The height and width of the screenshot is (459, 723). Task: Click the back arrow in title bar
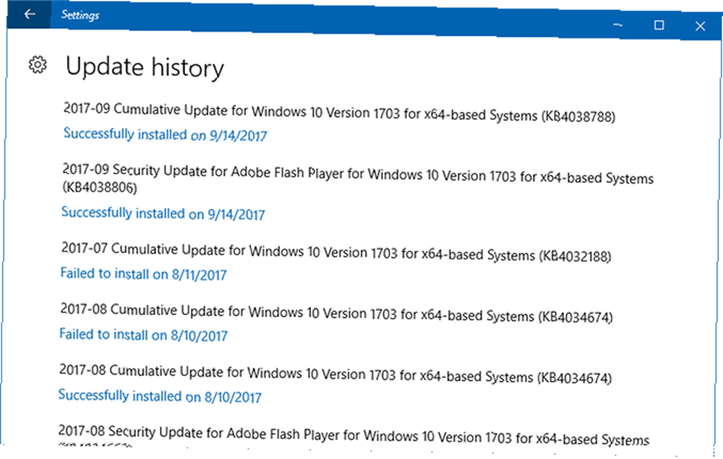[30, 14]
